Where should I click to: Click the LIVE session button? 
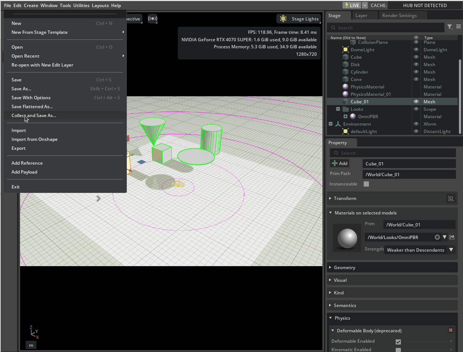352,5
